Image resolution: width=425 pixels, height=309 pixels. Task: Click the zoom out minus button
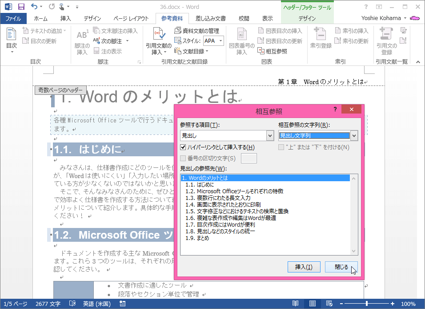(x=341, y=304)
